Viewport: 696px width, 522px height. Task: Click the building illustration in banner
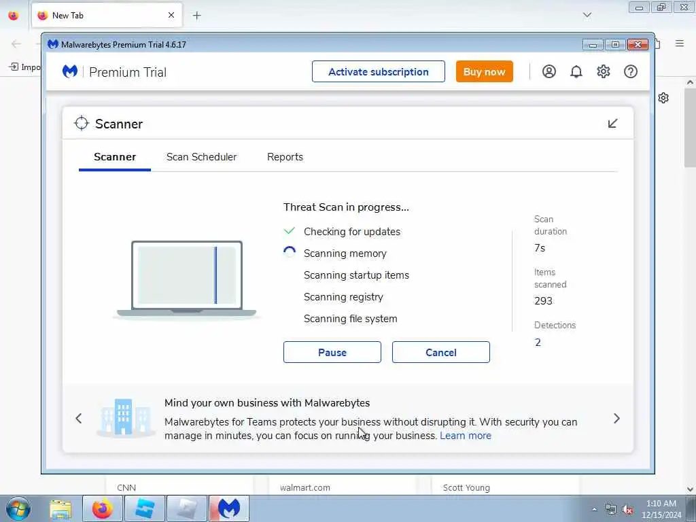pyautogui.click(x=126, y=417)
